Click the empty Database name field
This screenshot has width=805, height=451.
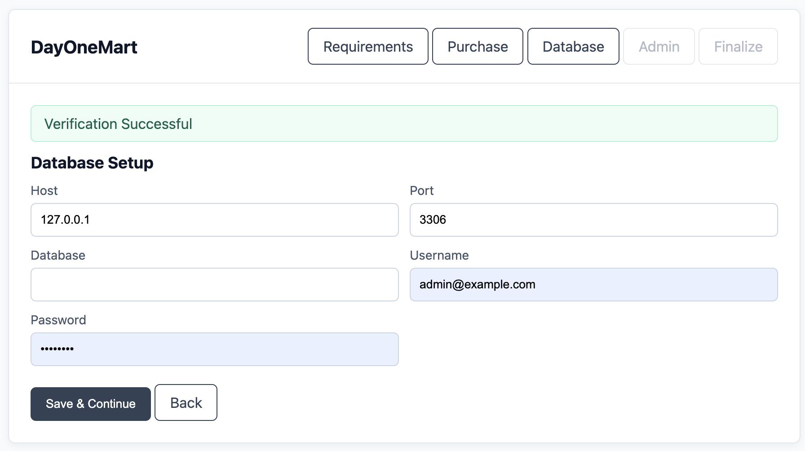(x=214, y=284)
